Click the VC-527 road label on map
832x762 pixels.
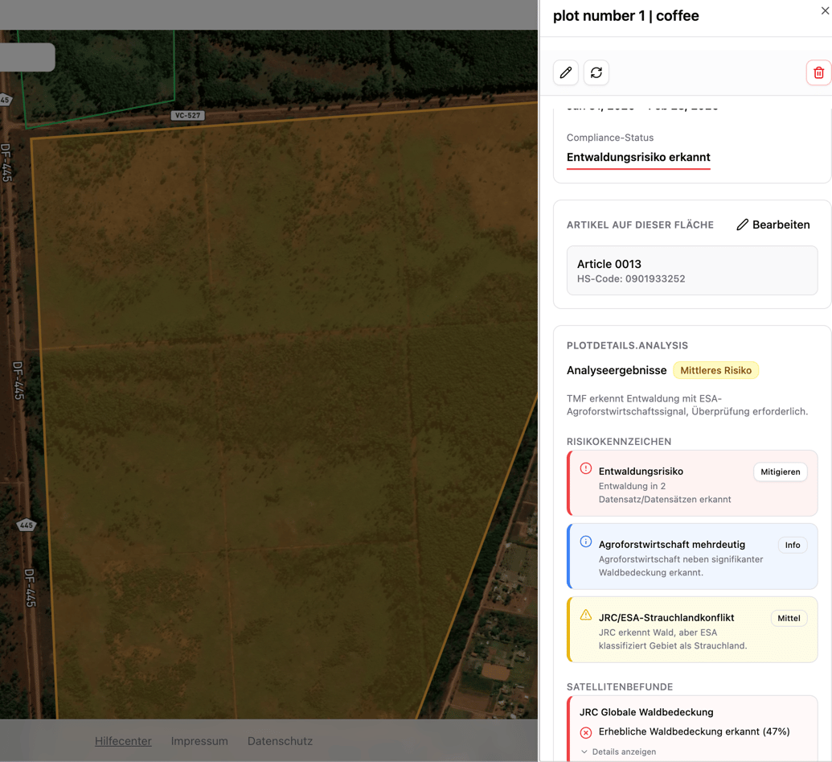188,115
